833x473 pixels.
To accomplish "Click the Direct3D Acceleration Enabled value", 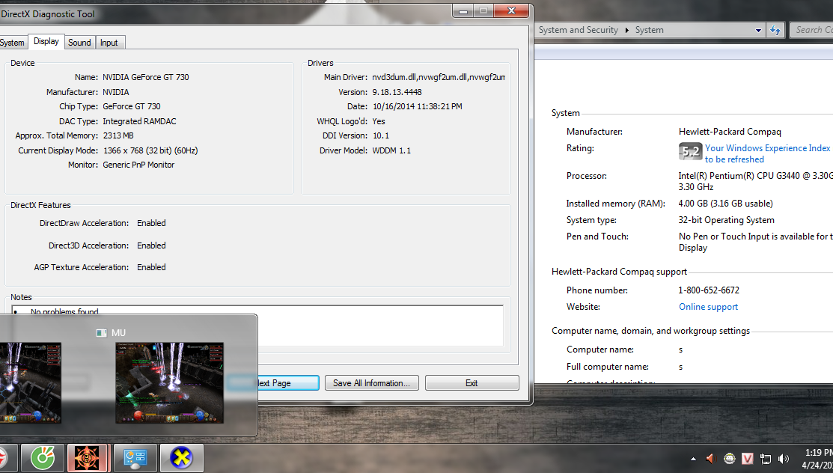I will (151, 245).
